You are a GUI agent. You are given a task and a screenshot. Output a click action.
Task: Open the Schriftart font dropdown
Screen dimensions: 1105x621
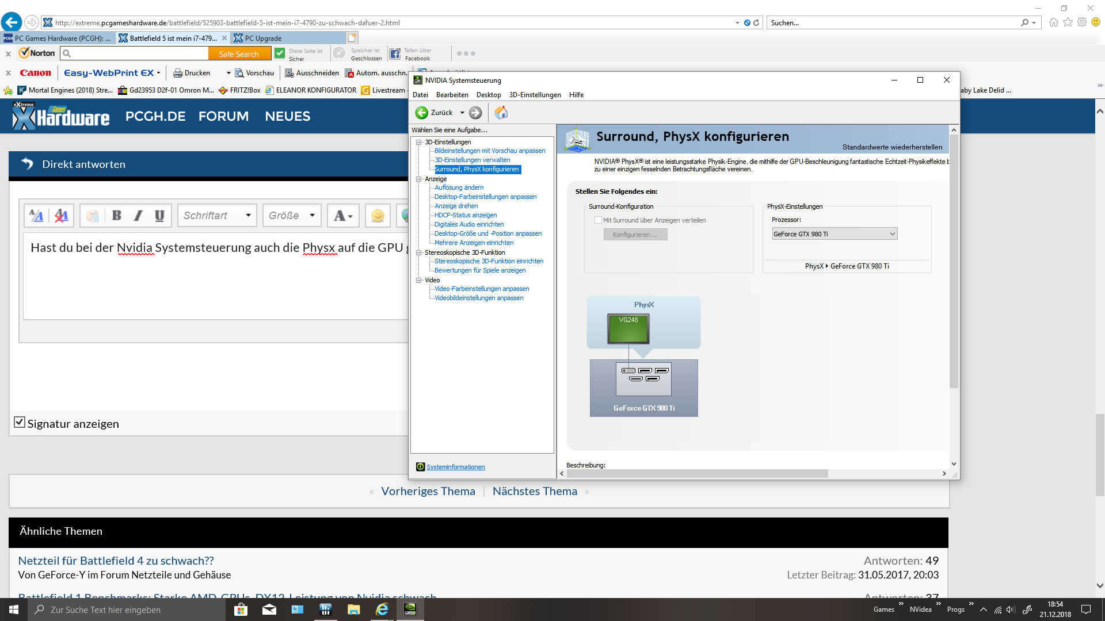pyautogui.click(x=217, y=216)
